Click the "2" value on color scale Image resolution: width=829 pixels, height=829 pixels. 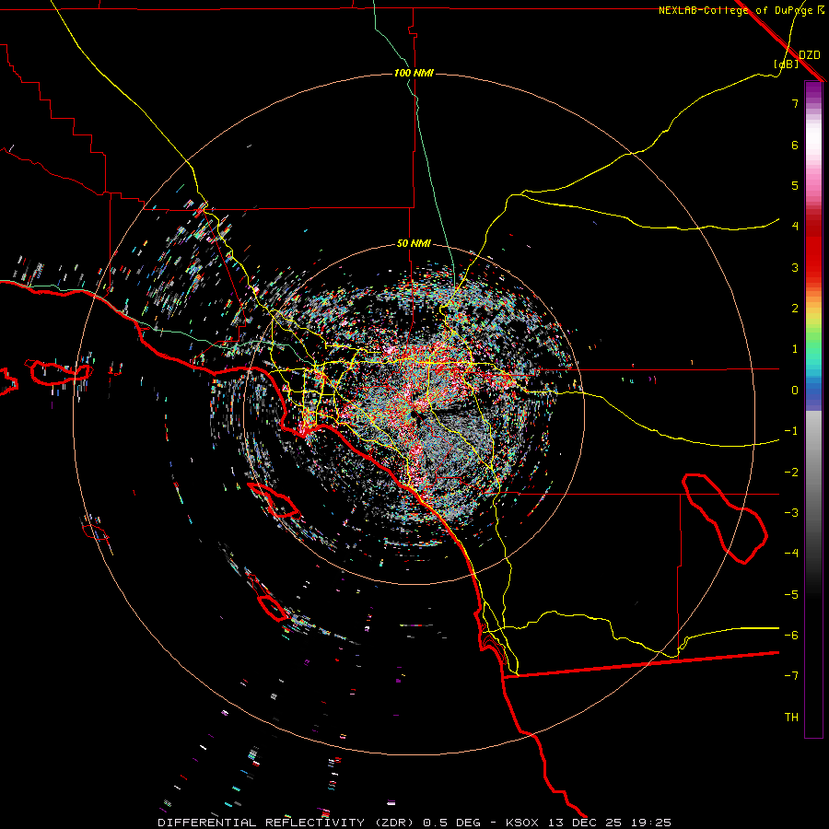tap(795, 309)
